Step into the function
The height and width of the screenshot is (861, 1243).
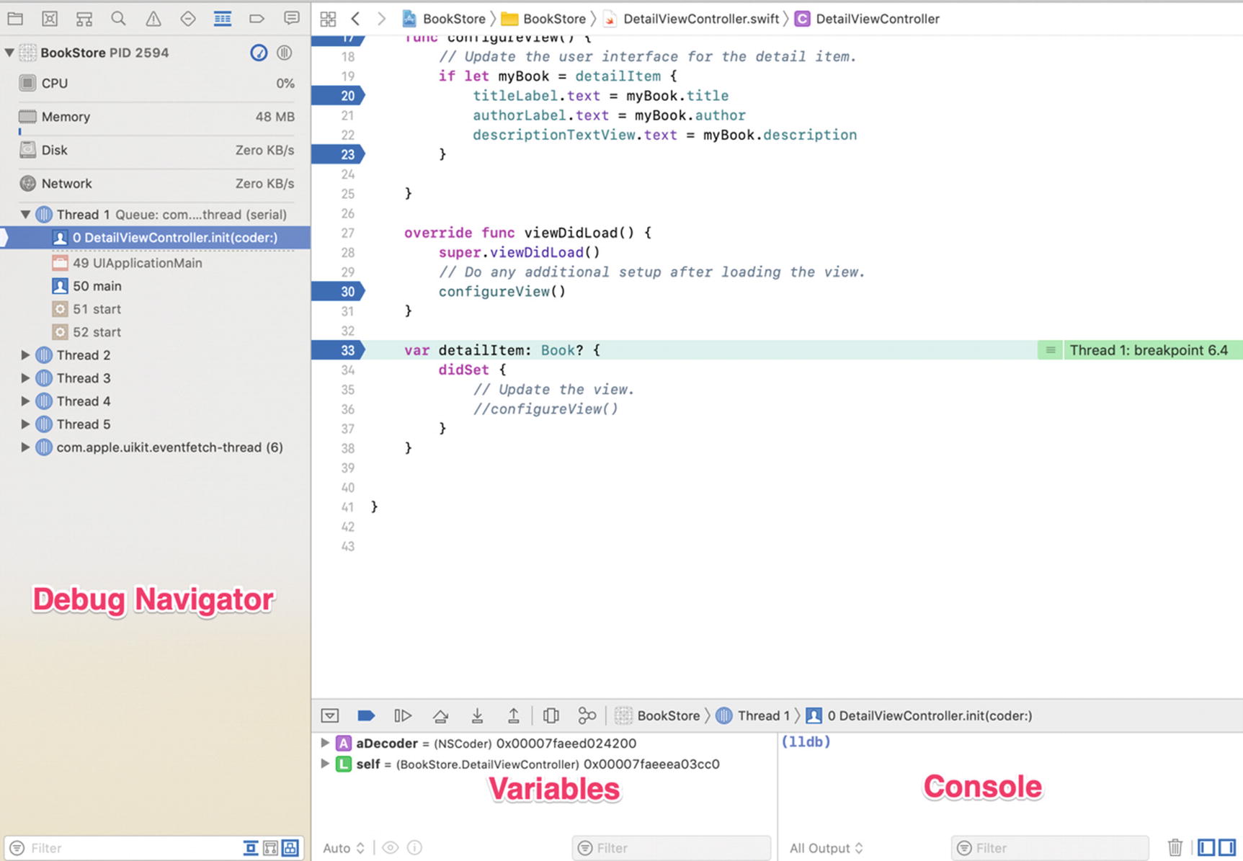[x=477, y=715]
